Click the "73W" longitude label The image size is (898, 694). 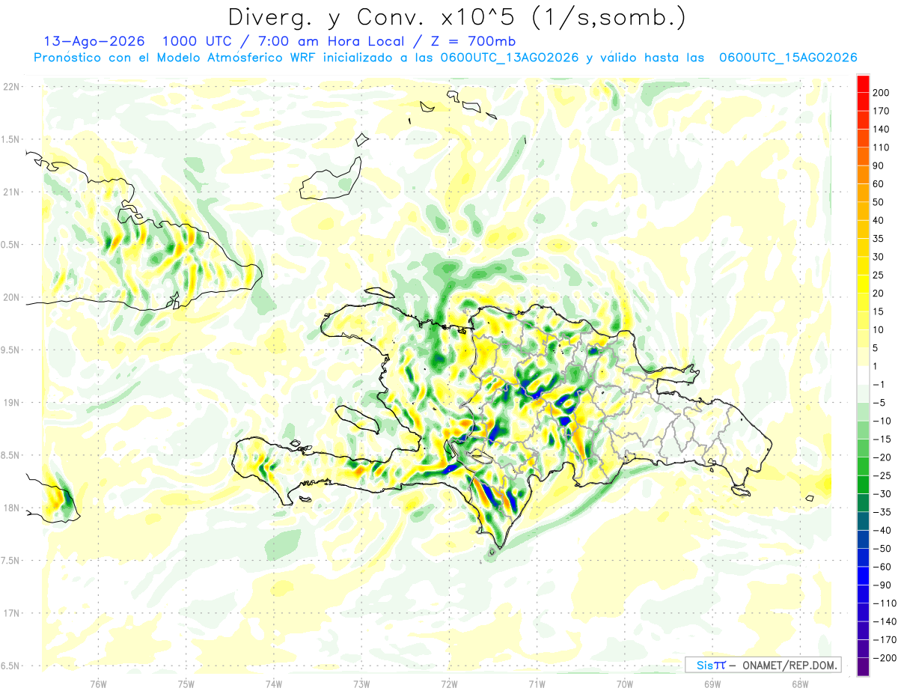[361, 684]
